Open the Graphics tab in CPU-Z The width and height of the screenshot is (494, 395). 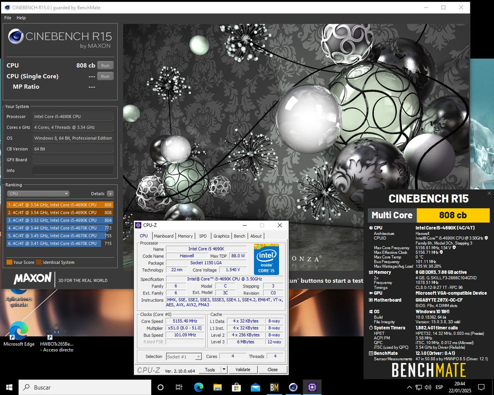[x=221, y=236]
